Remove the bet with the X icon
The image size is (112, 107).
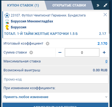105,15
